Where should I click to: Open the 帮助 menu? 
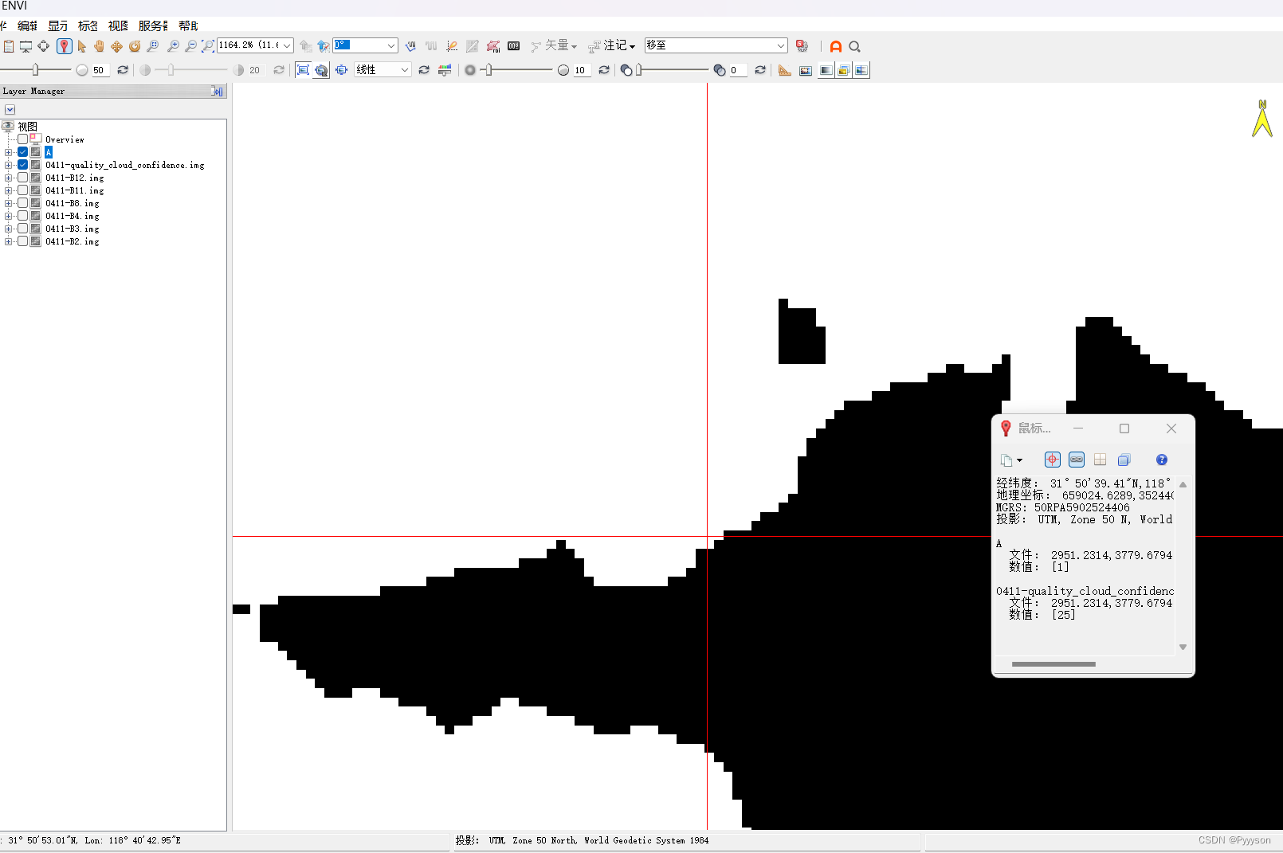coord(188,25)
